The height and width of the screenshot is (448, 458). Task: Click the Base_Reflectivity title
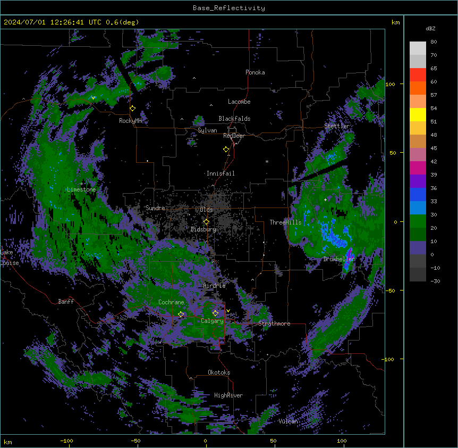(229, 8)
